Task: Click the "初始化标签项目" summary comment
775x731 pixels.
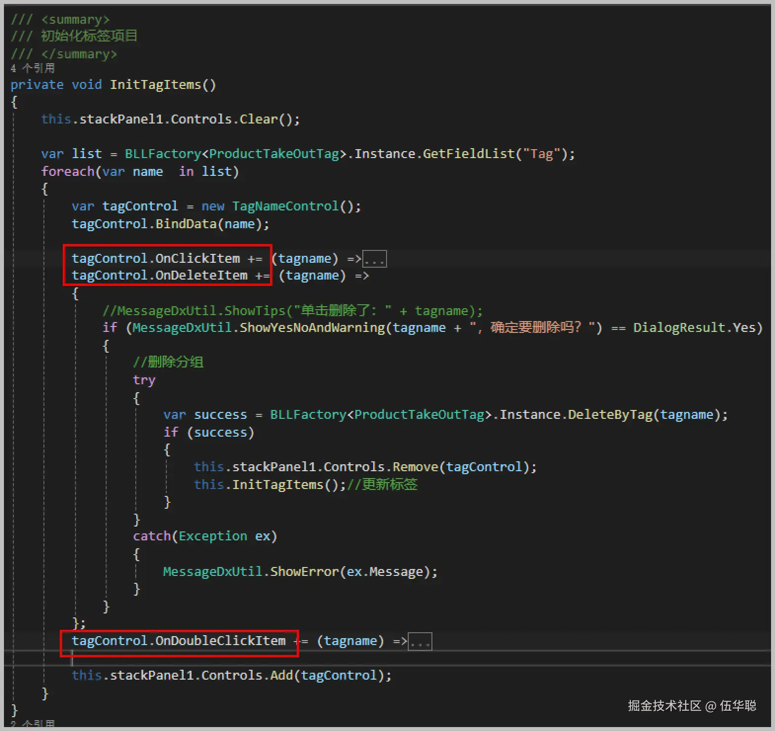Action: pyautogui.click(x=89, y=36)
